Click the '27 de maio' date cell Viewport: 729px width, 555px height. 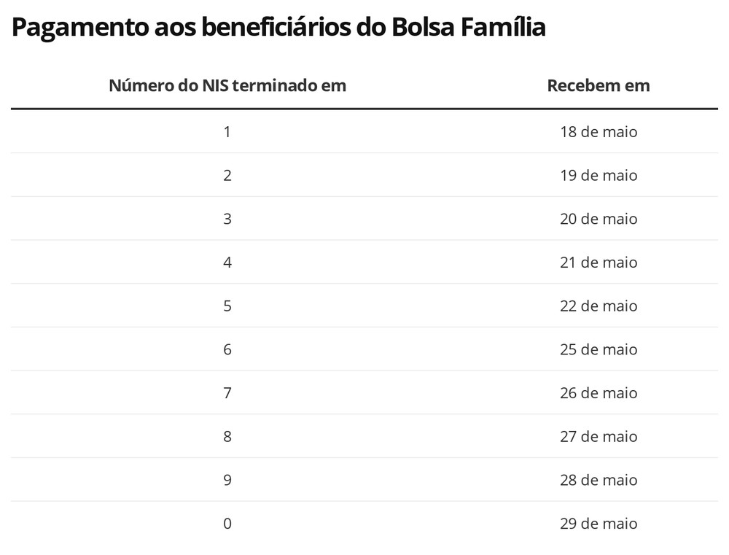599,437
